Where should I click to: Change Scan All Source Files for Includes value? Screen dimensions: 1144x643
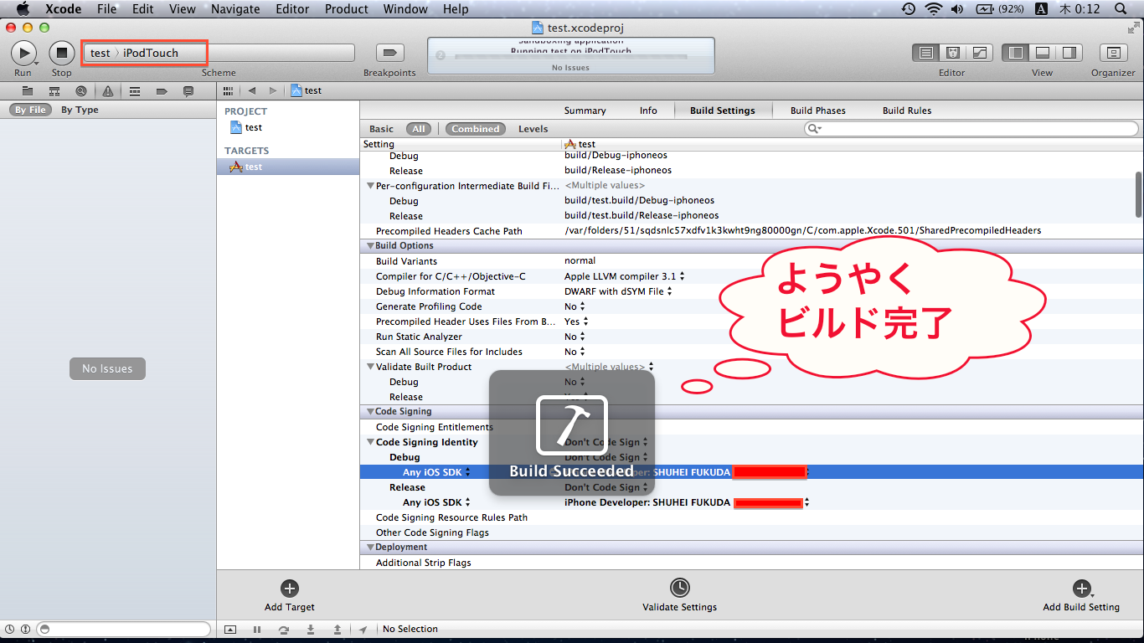tap(575, 352)
